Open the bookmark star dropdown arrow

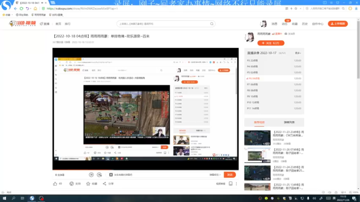tap(300, 9)
